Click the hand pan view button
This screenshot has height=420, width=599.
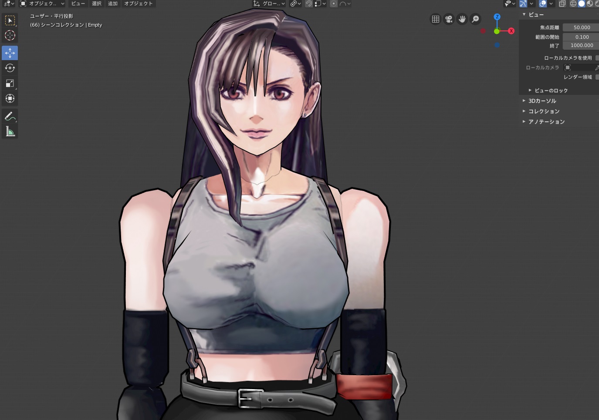(x=462, y=19)
